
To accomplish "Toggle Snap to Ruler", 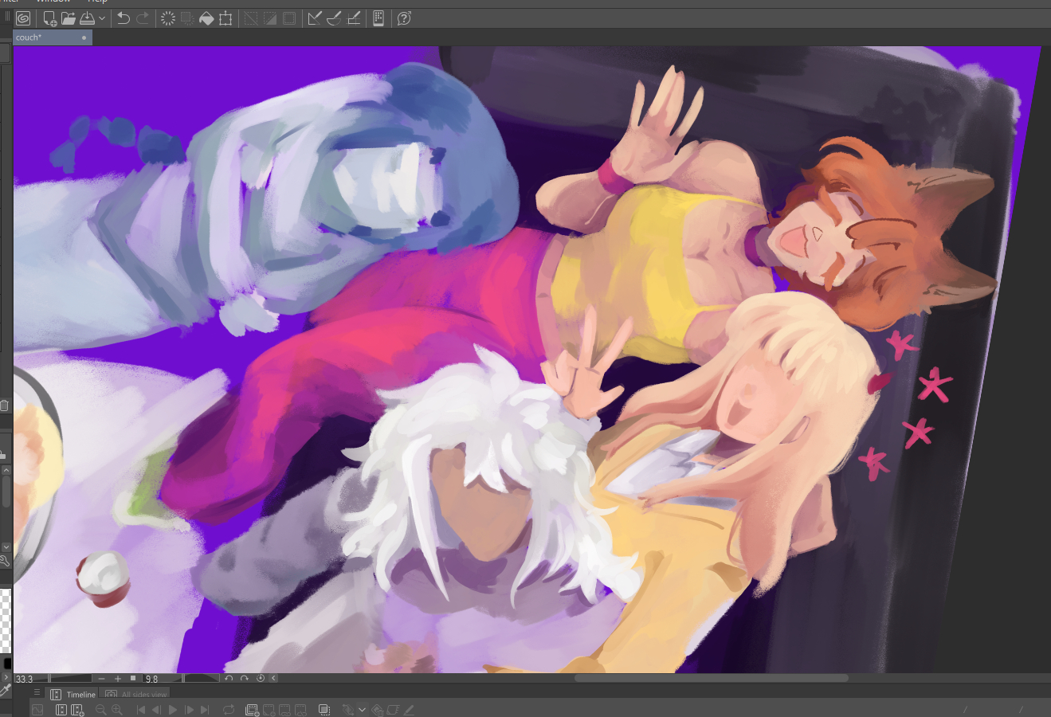I will coord(315,18).
